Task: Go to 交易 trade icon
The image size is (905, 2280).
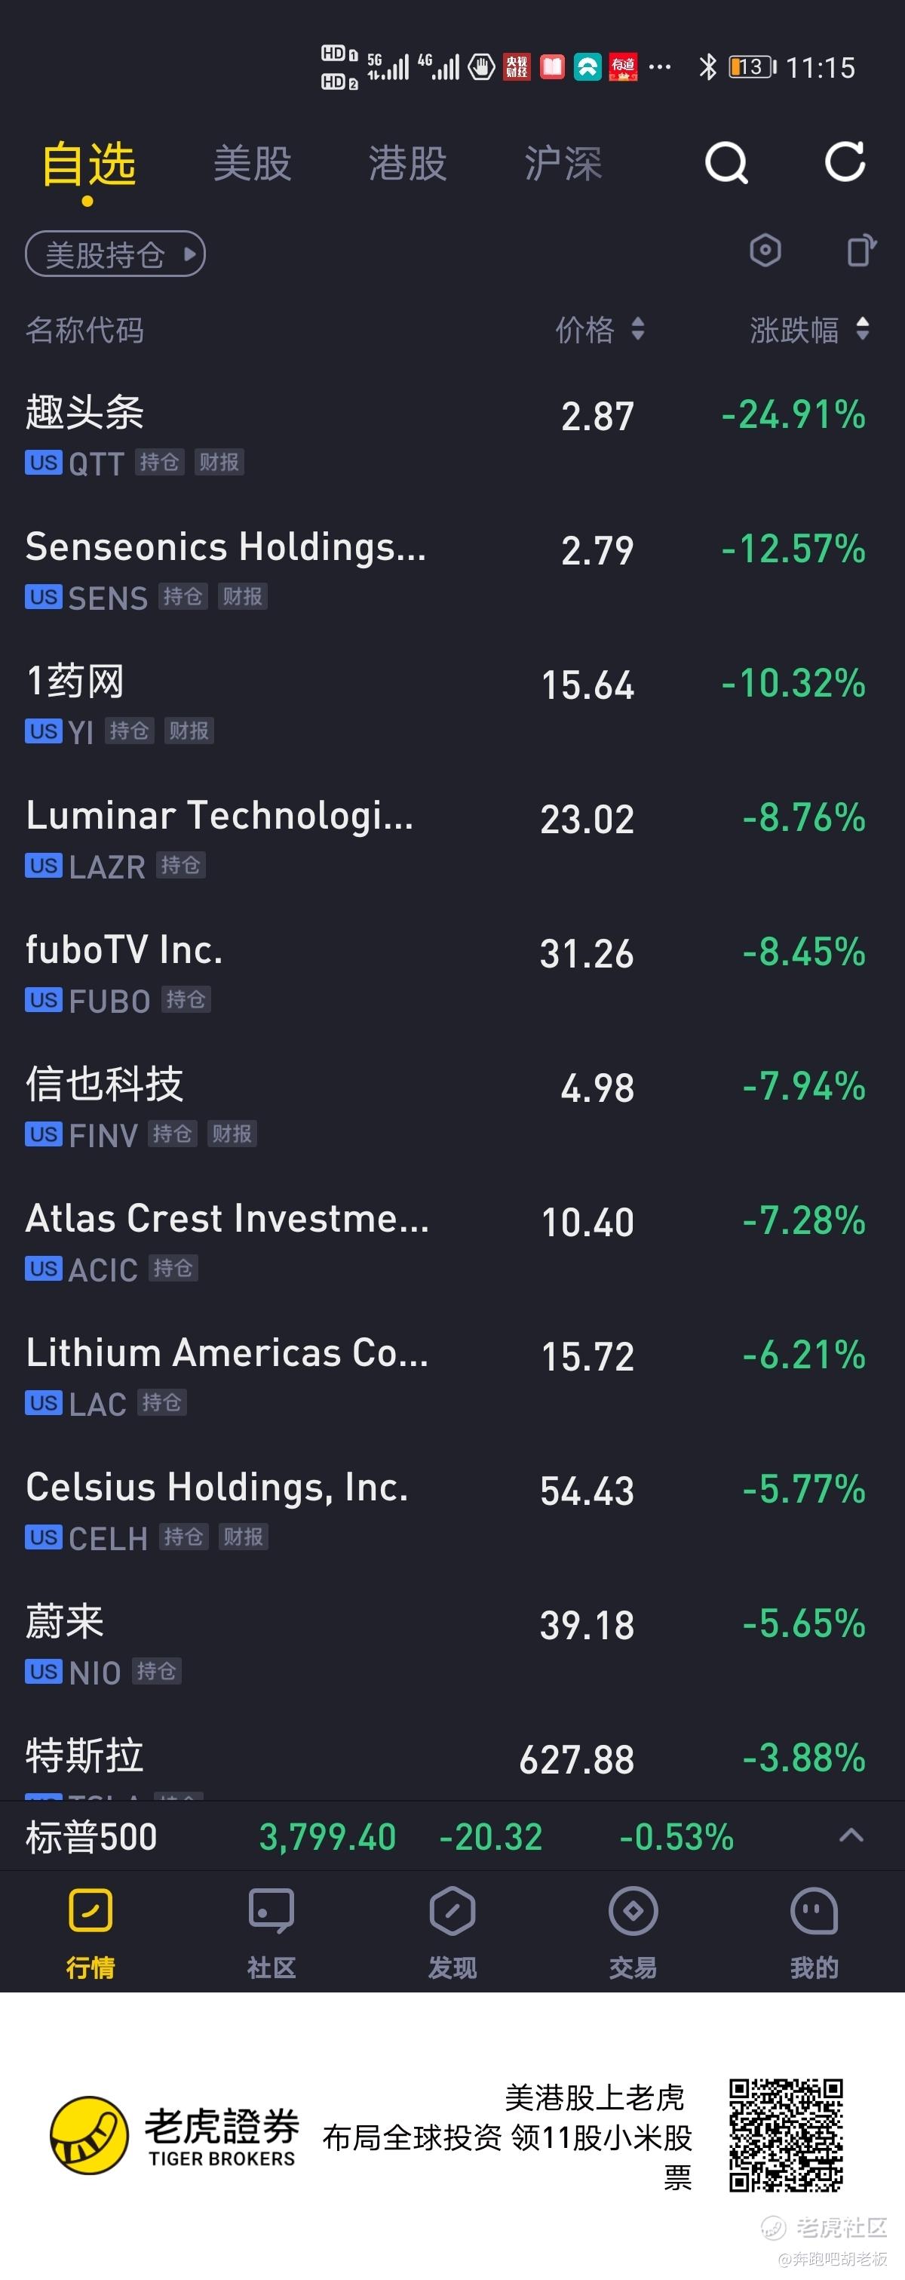Action: tap(633, 1912)
